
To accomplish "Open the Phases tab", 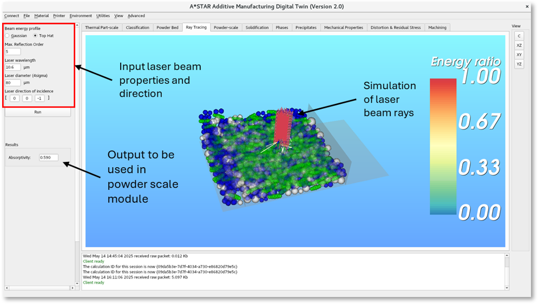I will (x=281, y=28).
